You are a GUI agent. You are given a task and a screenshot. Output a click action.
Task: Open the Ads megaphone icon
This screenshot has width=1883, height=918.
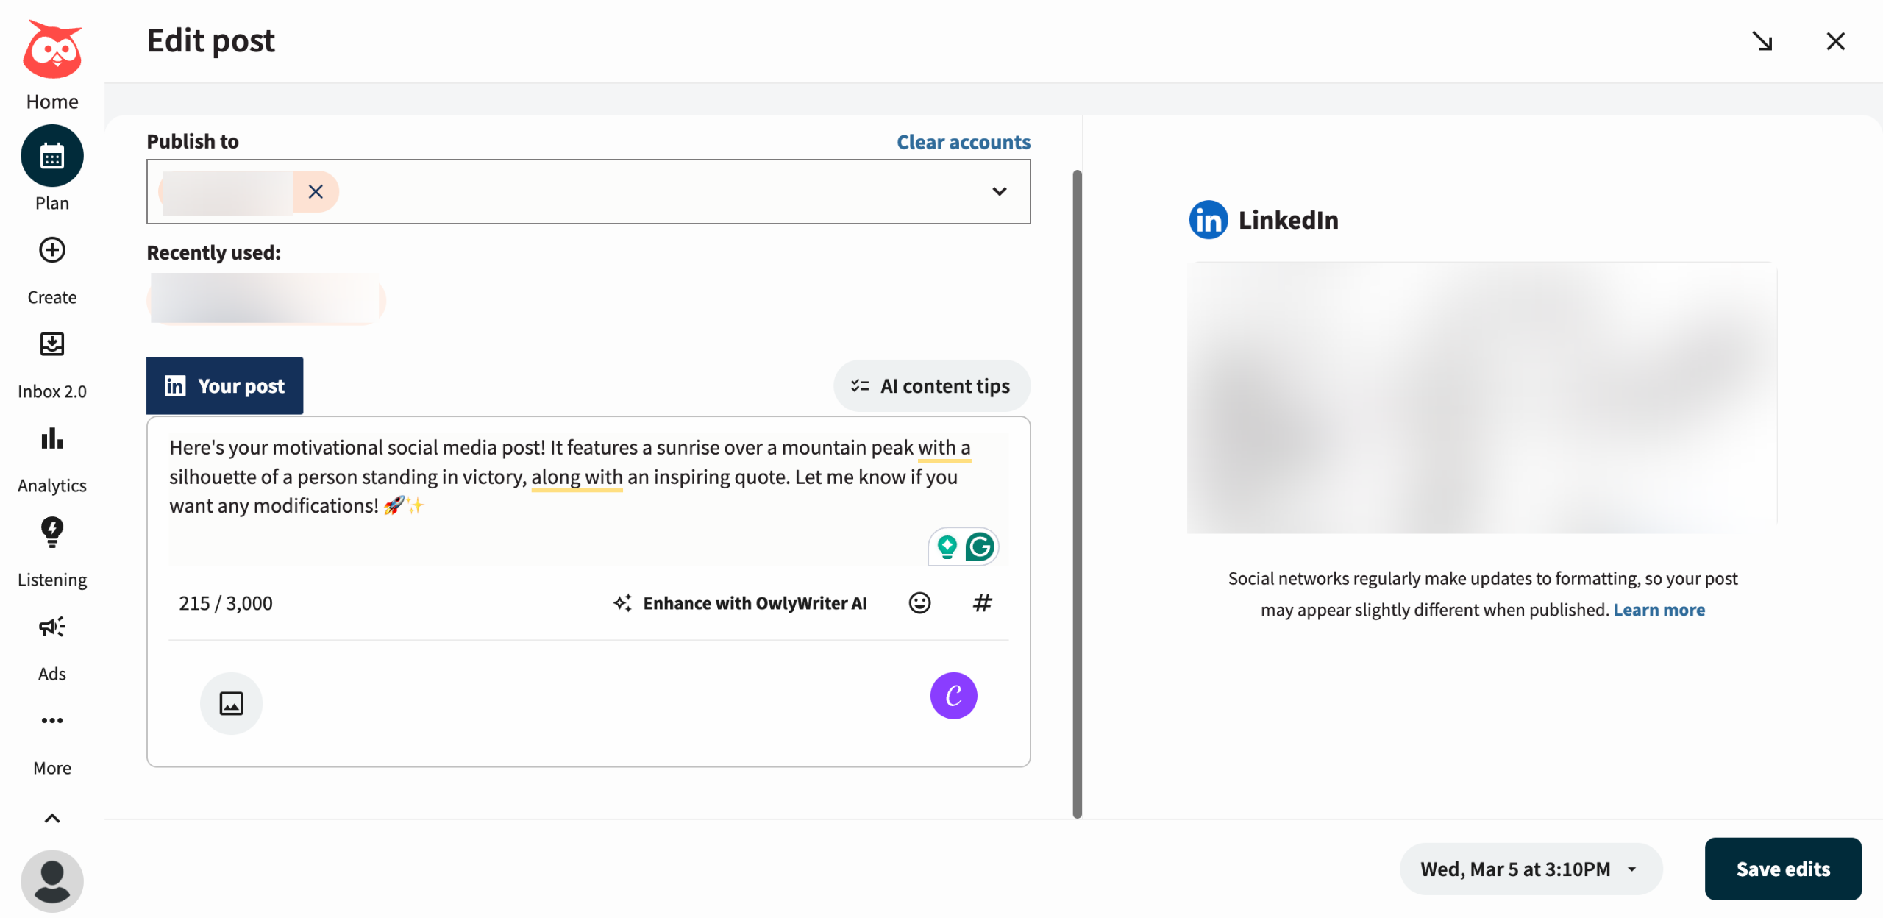tap(52, 627)
